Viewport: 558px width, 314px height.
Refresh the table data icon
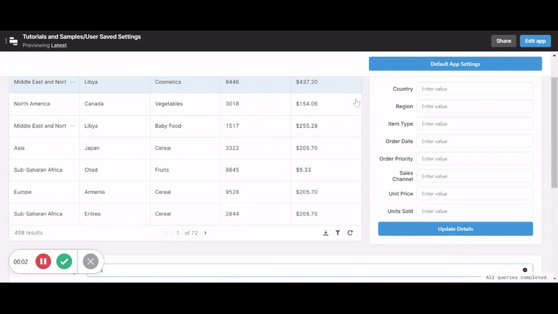click(x=350, y=233)
